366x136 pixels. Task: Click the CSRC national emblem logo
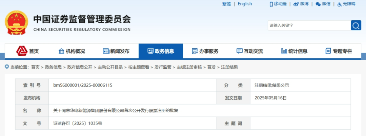pos(17,23)
